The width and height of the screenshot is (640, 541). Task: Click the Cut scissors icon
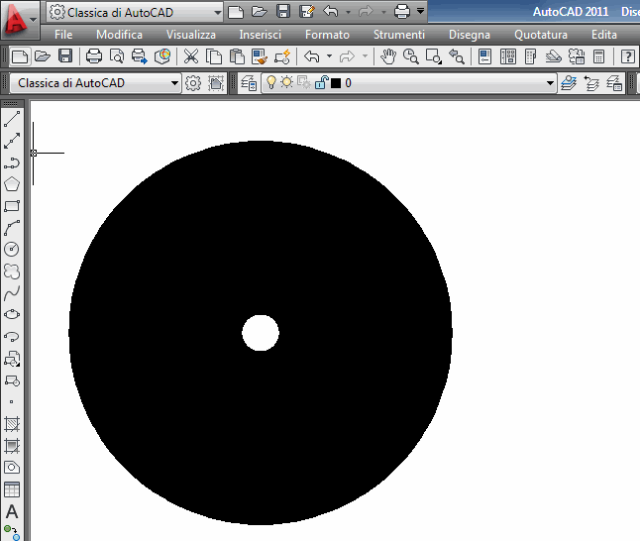click(190, 56)
